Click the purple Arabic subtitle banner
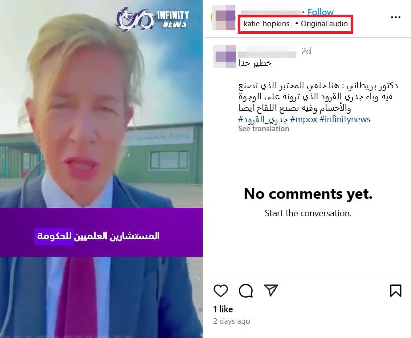411x338 pixels. tap(101, 232)
